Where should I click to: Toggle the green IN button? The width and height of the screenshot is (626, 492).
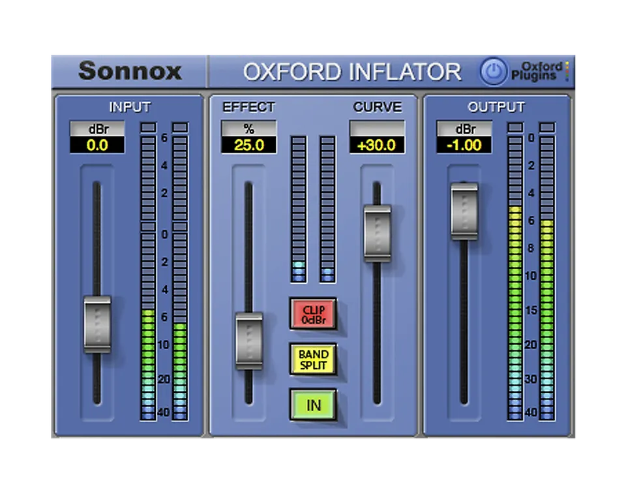pyautogui.click(x=314, y=405)
